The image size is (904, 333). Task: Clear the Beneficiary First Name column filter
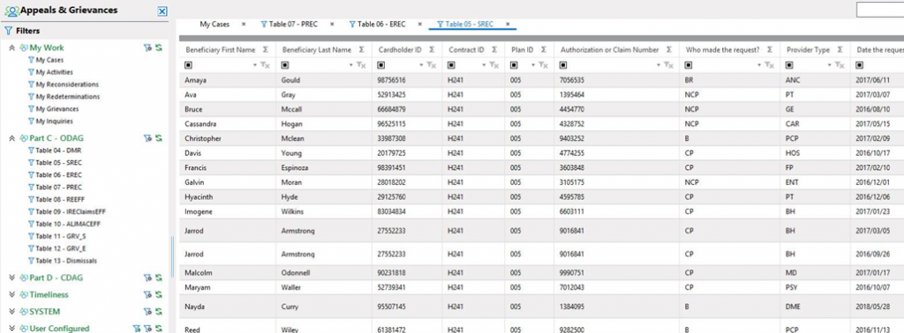[265, 65]
